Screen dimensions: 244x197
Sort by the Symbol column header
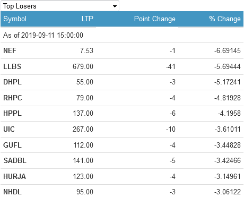(15, 19)
